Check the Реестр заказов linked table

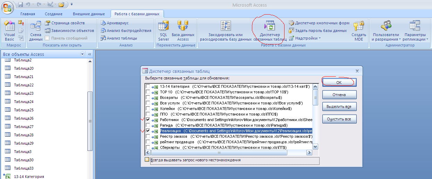pos(148,136)
